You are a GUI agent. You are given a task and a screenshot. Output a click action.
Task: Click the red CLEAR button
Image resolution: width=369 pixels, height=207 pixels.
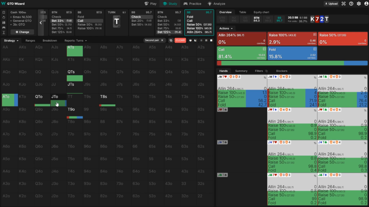[x=180, y=41]
